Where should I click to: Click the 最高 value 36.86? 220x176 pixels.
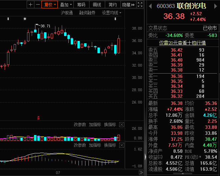(176, 127)
